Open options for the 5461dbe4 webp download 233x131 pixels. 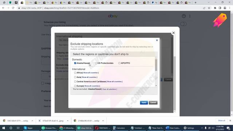point(32,121)
